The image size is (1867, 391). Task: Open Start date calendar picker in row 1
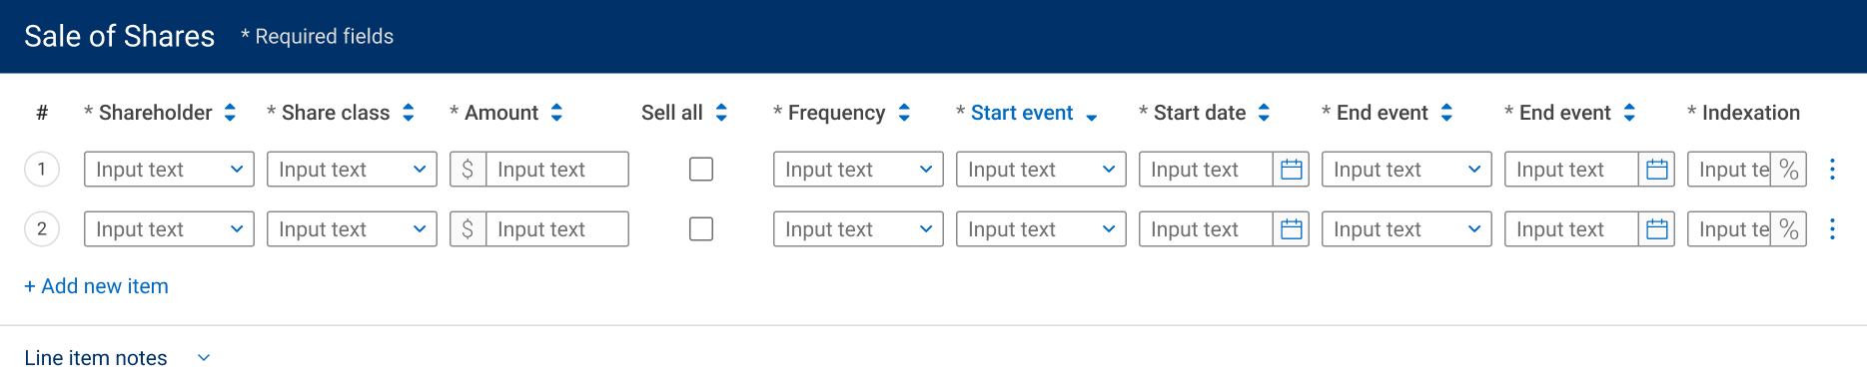pyautogui.click(x=1291, y=170)
